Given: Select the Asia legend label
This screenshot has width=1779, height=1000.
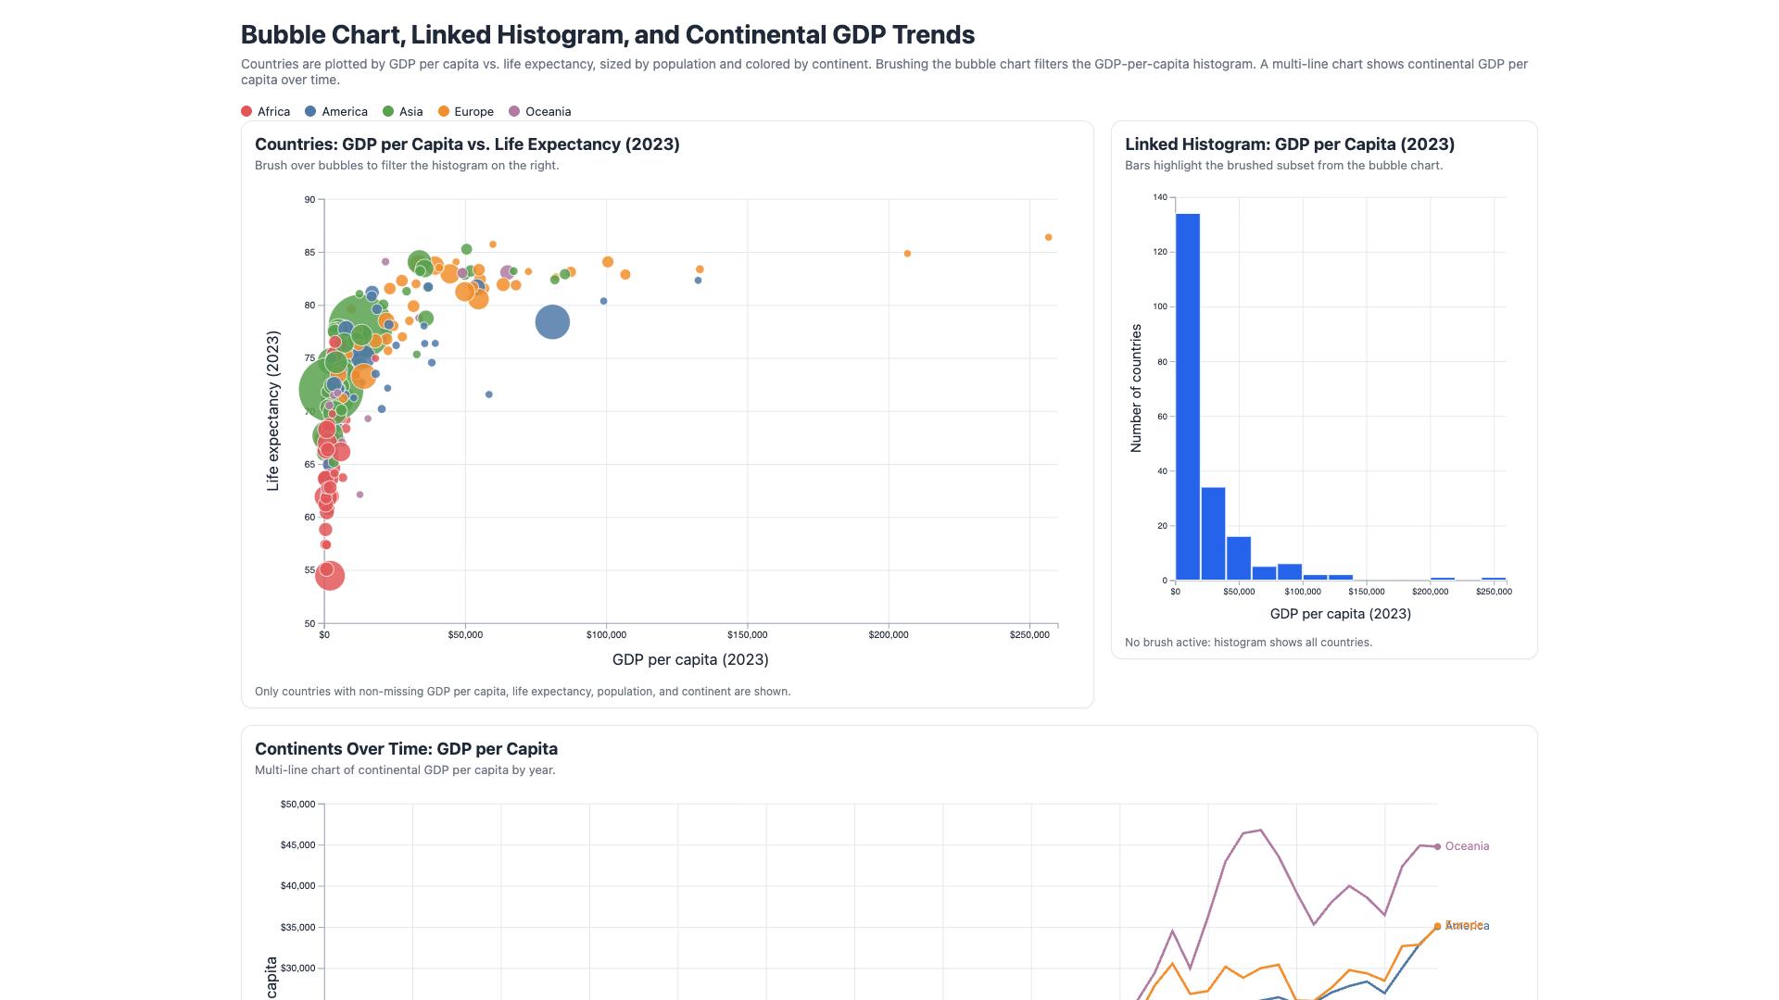Looking at the screenshot, I should (x=411, y=111).
